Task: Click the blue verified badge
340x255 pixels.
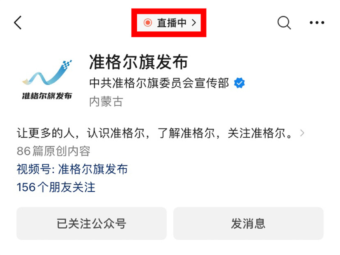Action: pyautogui.click(x=239, y=83)
